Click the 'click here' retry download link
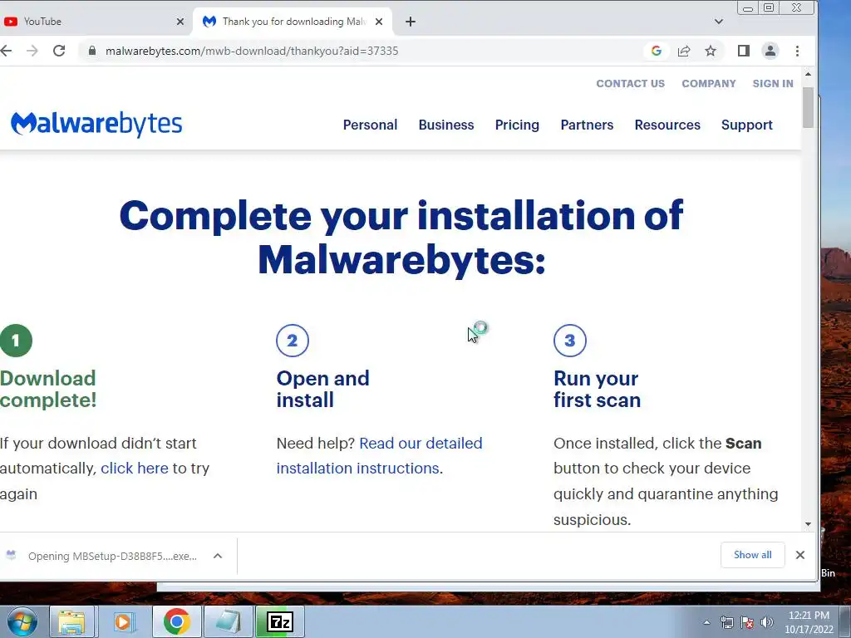This screenshot has width=851, height=638. (x=135, y=469)
